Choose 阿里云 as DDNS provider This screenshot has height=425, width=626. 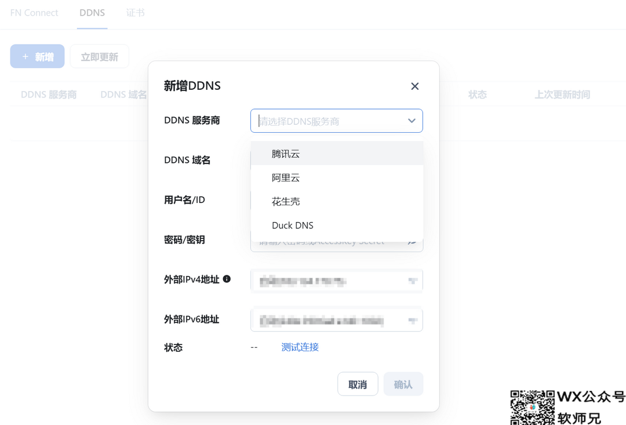337,177
